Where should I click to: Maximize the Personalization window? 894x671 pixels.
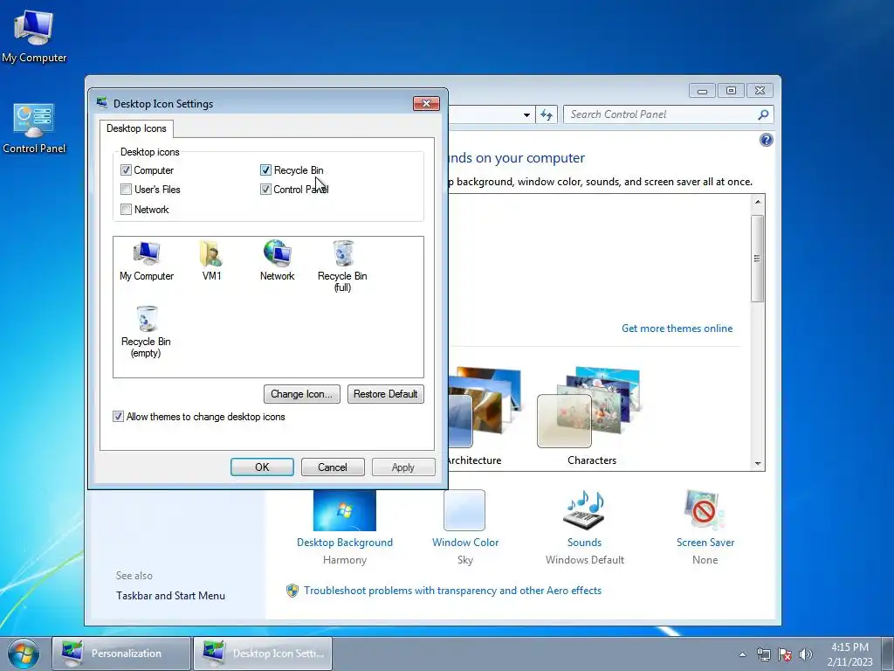[x=731, y=90]
